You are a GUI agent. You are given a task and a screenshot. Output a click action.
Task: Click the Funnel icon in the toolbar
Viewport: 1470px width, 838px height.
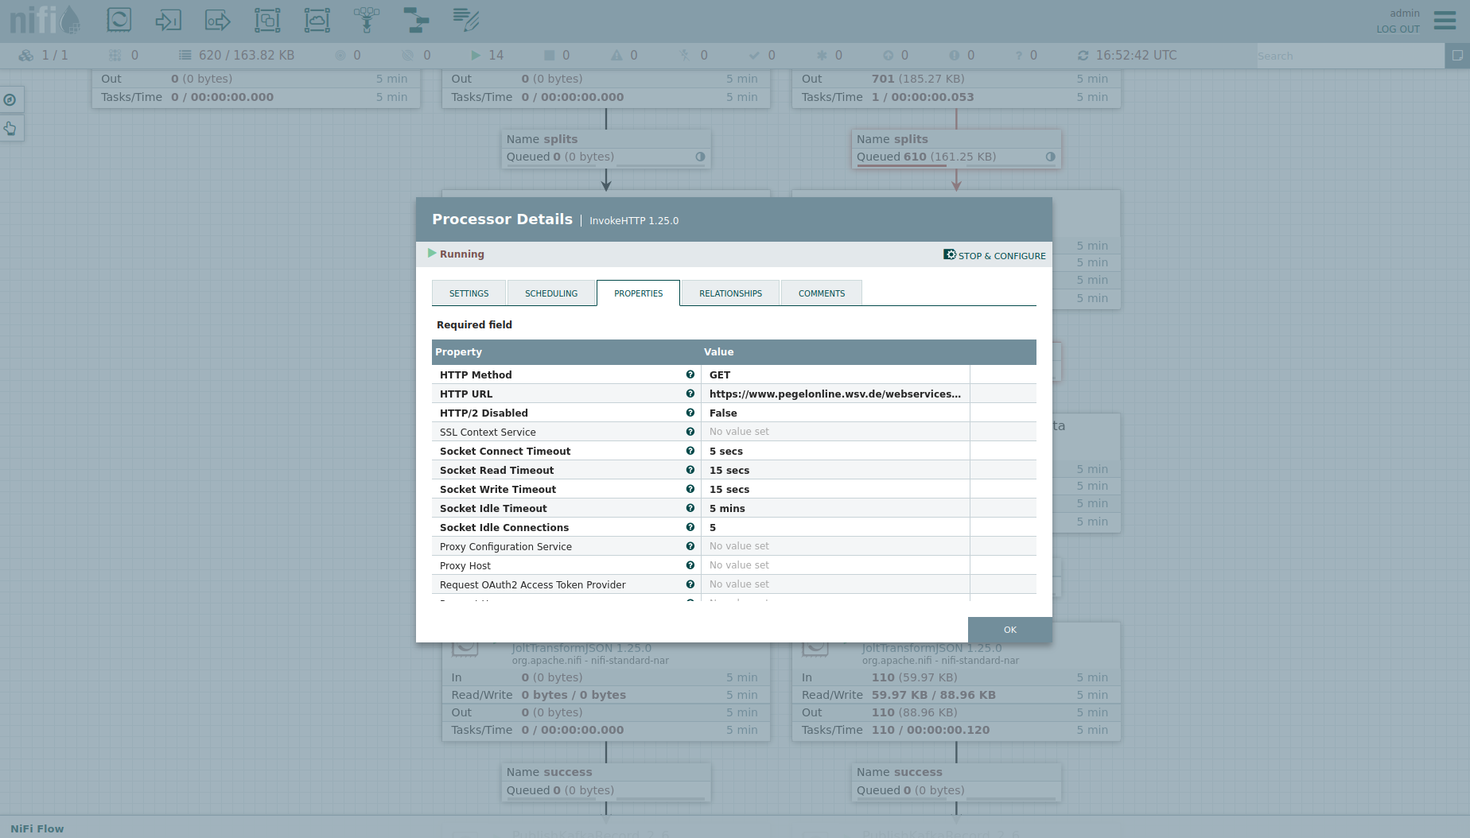point(366,19)
